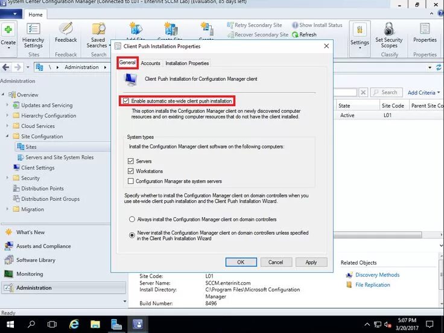Open File Explorer from the taskbar
The image size is (444, 333).
click(95, 324)
